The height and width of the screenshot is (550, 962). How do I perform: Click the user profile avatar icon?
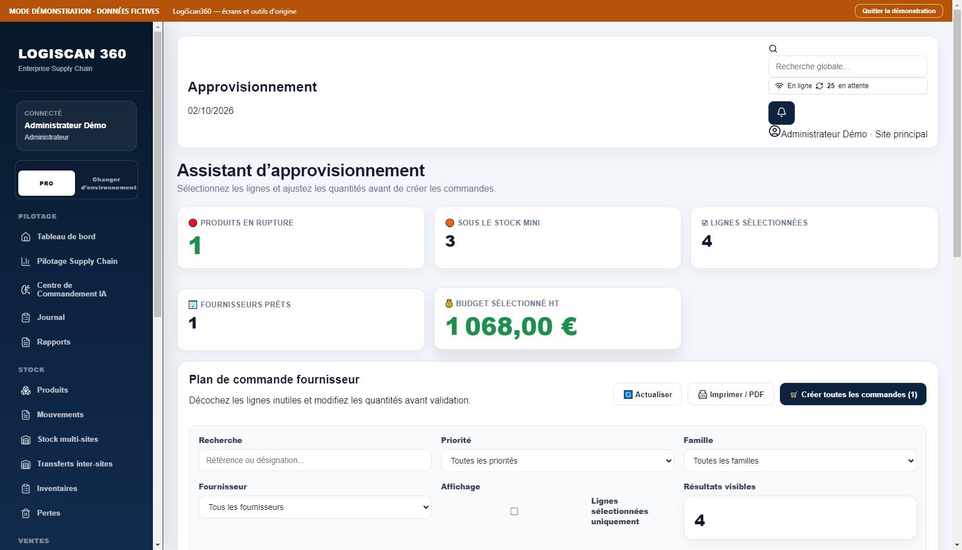(x=774, y=132)
